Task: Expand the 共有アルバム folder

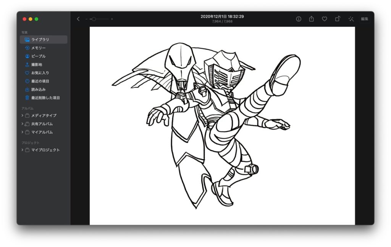Action: [22, 124]
